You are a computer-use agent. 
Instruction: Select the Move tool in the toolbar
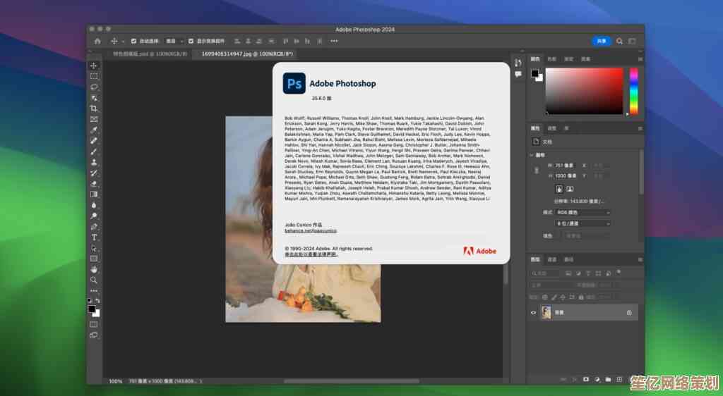(94, 66)
